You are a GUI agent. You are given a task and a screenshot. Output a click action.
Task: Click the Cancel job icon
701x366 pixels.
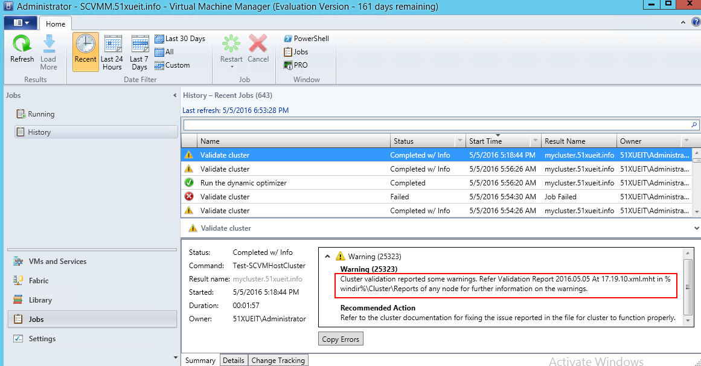tap(258, 43)
